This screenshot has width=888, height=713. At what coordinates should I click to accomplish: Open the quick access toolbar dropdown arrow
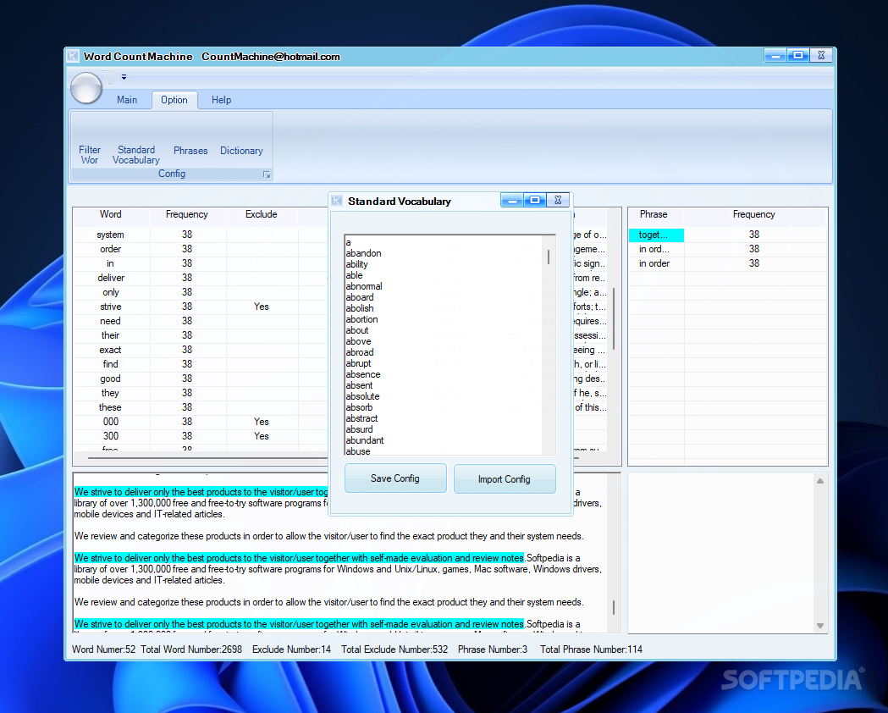coord(124,77)
